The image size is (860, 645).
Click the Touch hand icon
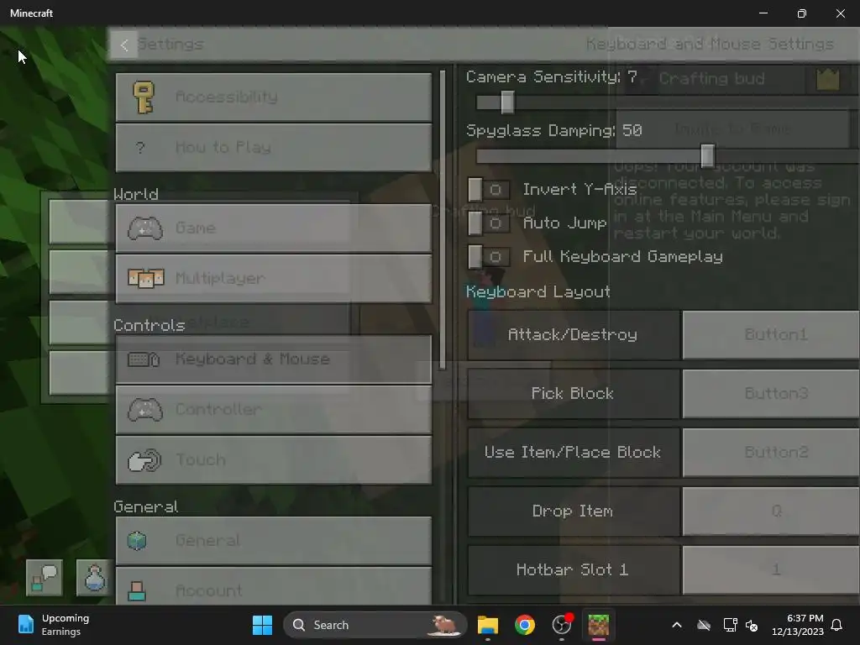point(144,461)
